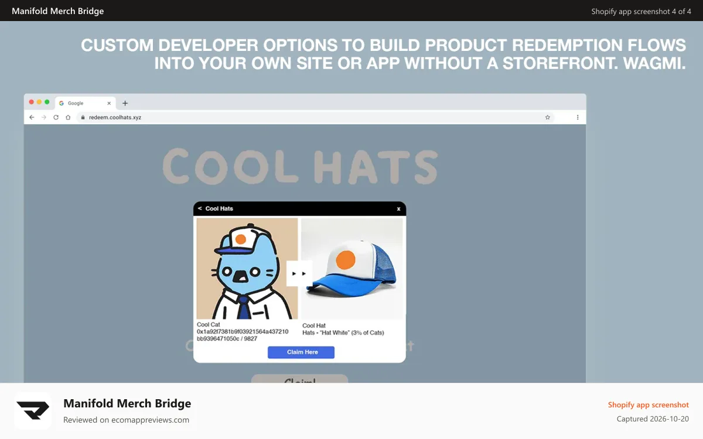
Task: Click the Cool Cat token address text
Action: tap(243, 335)
